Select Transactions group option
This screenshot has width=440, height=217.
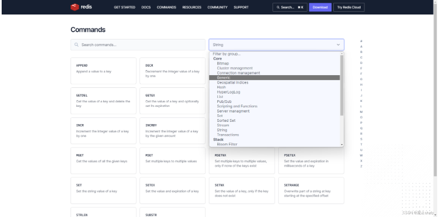(274, 135)
